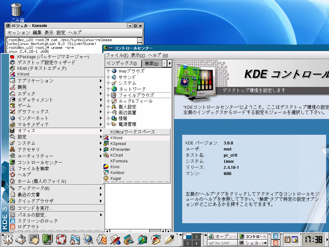Screen dimensions: 329x247
Task: Click the fountain pen nib icon in the panel
Action: [169, 239]
